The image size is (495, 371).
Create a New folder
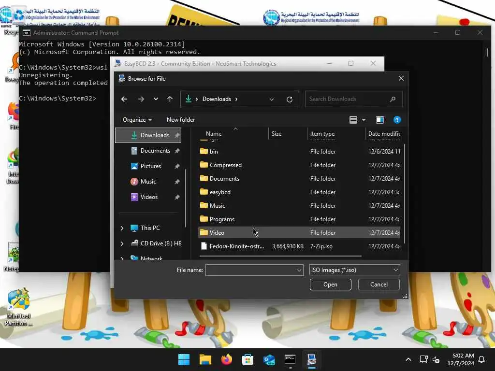[181, 120]
